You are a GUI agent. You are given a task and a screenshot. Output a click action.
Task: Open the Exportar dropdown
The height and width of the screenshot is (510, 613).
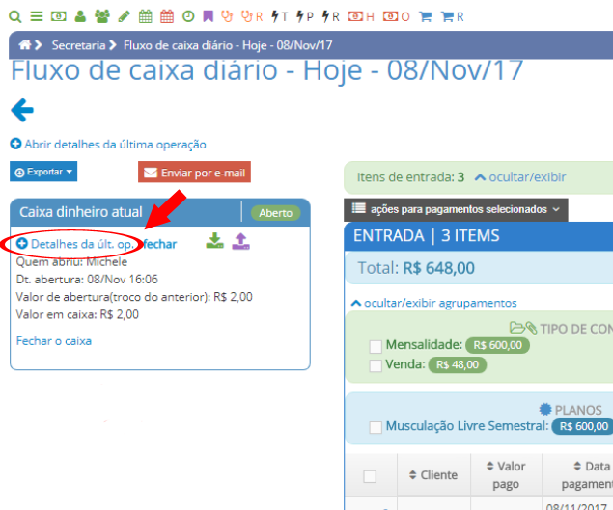point(43,172)
